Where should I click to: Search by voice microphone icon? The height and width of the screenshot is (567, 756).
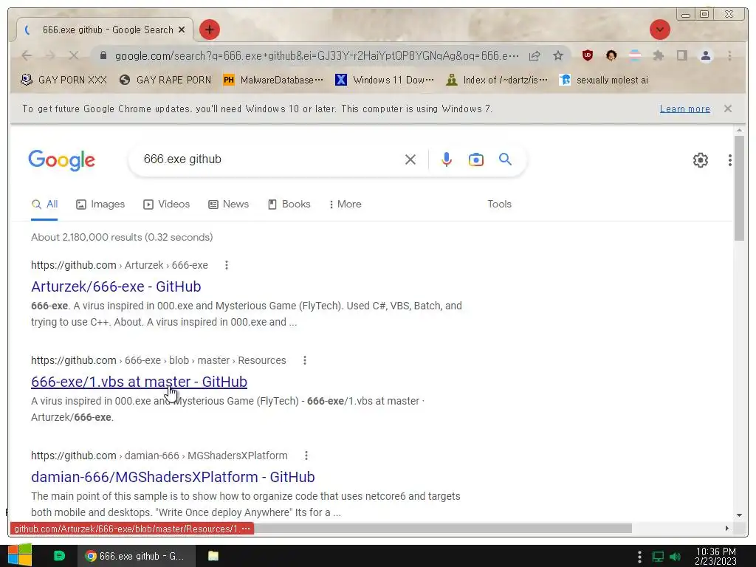(x=447, y=159)
